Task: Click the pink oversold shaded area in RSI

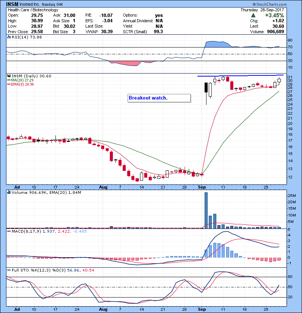Action: [x=125, y=63]
